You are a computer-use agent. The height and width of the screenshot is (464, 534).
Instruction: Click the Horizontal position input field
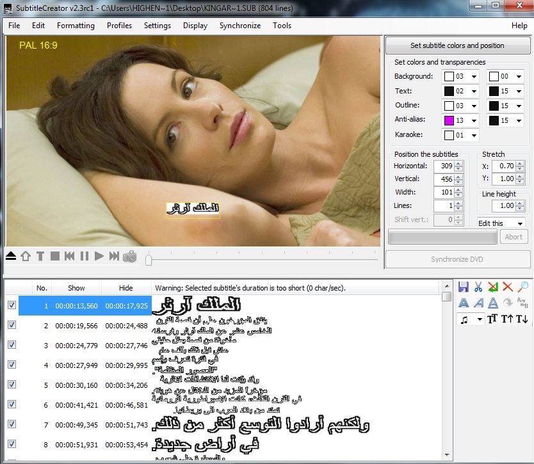pos(444,166)
